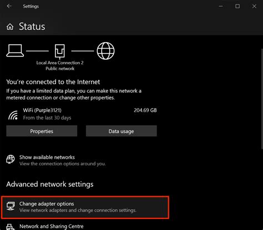The height and width of the screenshot is (230, 263).
Task: Open Change adapter options
Action: click(85, 207)
